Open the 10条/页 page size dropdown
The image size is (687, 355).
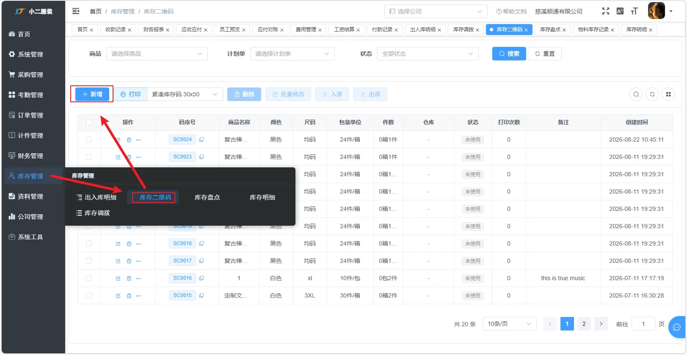pyautogui.click(x=509, y=324)
